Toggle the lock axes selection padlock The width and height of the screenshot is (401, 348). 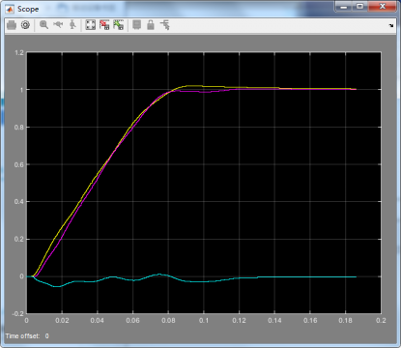[151, 25]
